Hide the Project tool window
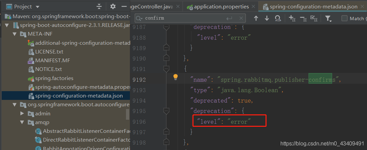This screenshot has width=367, height=150. (124, 6)
